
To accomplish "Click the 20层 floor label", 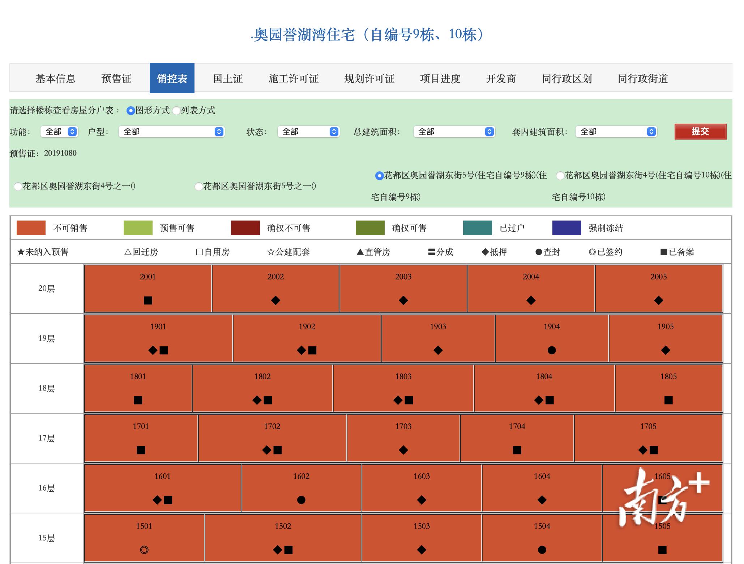I will 47,289.
